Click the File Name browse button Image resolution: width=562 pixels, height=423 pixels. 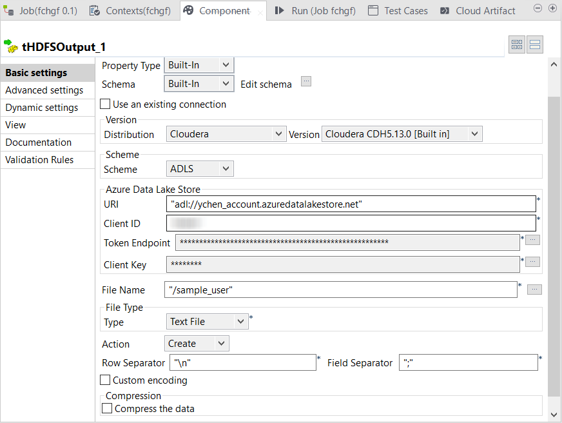[534, 290]
